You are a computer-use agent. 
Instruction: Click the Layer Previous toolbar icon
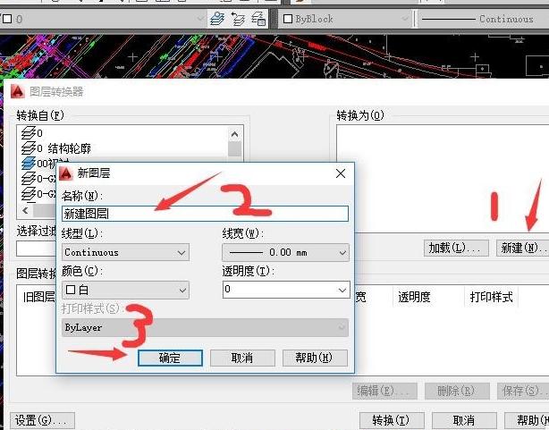[238, 19]
